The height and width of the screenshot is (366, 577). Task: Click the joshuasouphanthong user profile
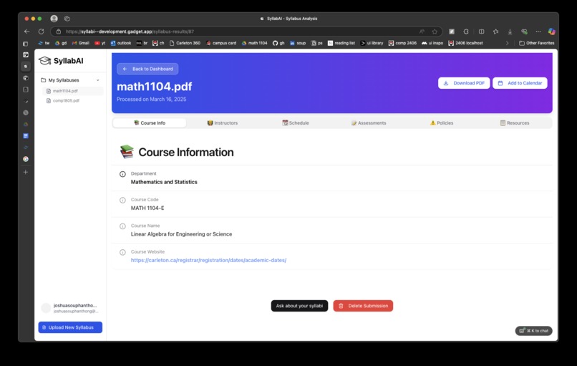point(70,308)
